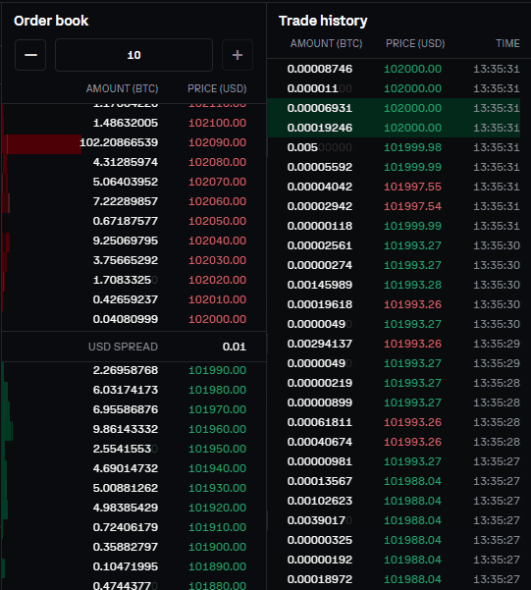Select bid order at price 101900.00
Image resolution: width=531 pixels, height=590 pixels.
point(133,547)
